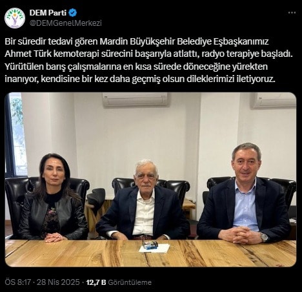Image resolution: width=302 pixels, height=292 pixels.
Task: Click the window at the photo's left edge
Action: 17,134
